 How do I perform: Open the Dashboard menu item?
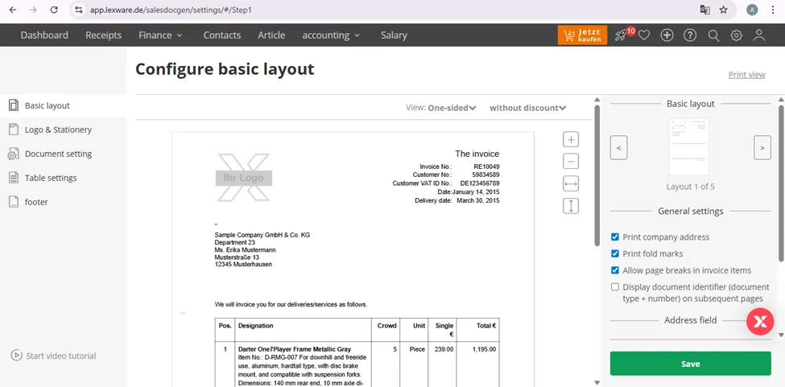pyautogui.click(x=44, y=35)
